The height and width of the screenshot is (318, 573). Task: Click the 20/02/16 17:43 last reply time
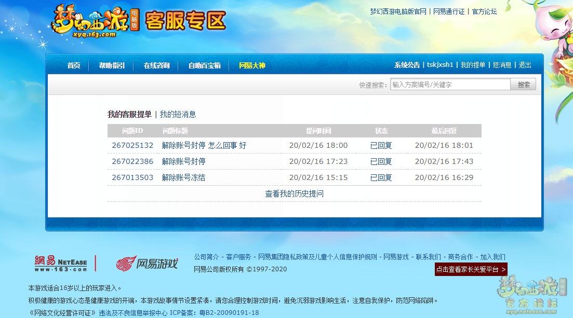coord(444,161)
